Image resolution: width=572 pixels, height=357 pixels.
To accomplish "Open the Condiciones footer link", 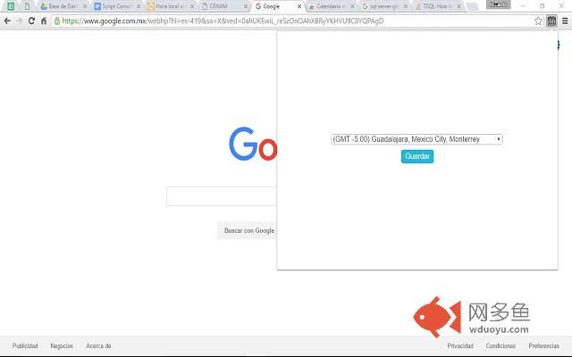I will 500,345.
